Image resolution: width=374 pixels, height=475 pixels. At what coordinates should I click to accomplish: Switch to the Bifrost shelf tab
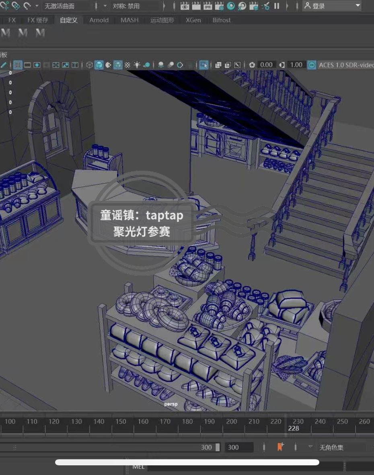[x=221, y=20]
